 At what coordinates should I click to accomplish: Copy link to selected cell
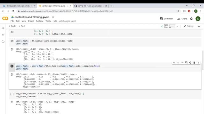(182, 63)
